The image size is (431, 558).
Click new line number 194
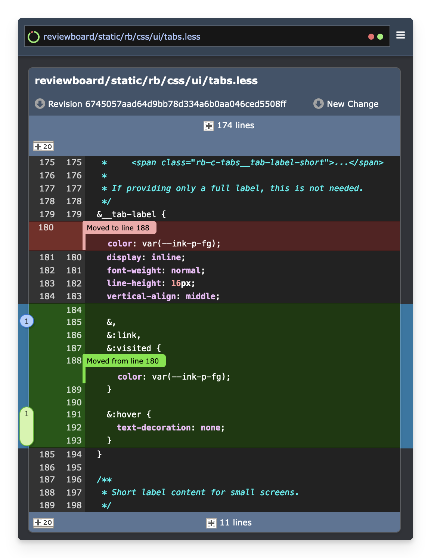[74, 454]
